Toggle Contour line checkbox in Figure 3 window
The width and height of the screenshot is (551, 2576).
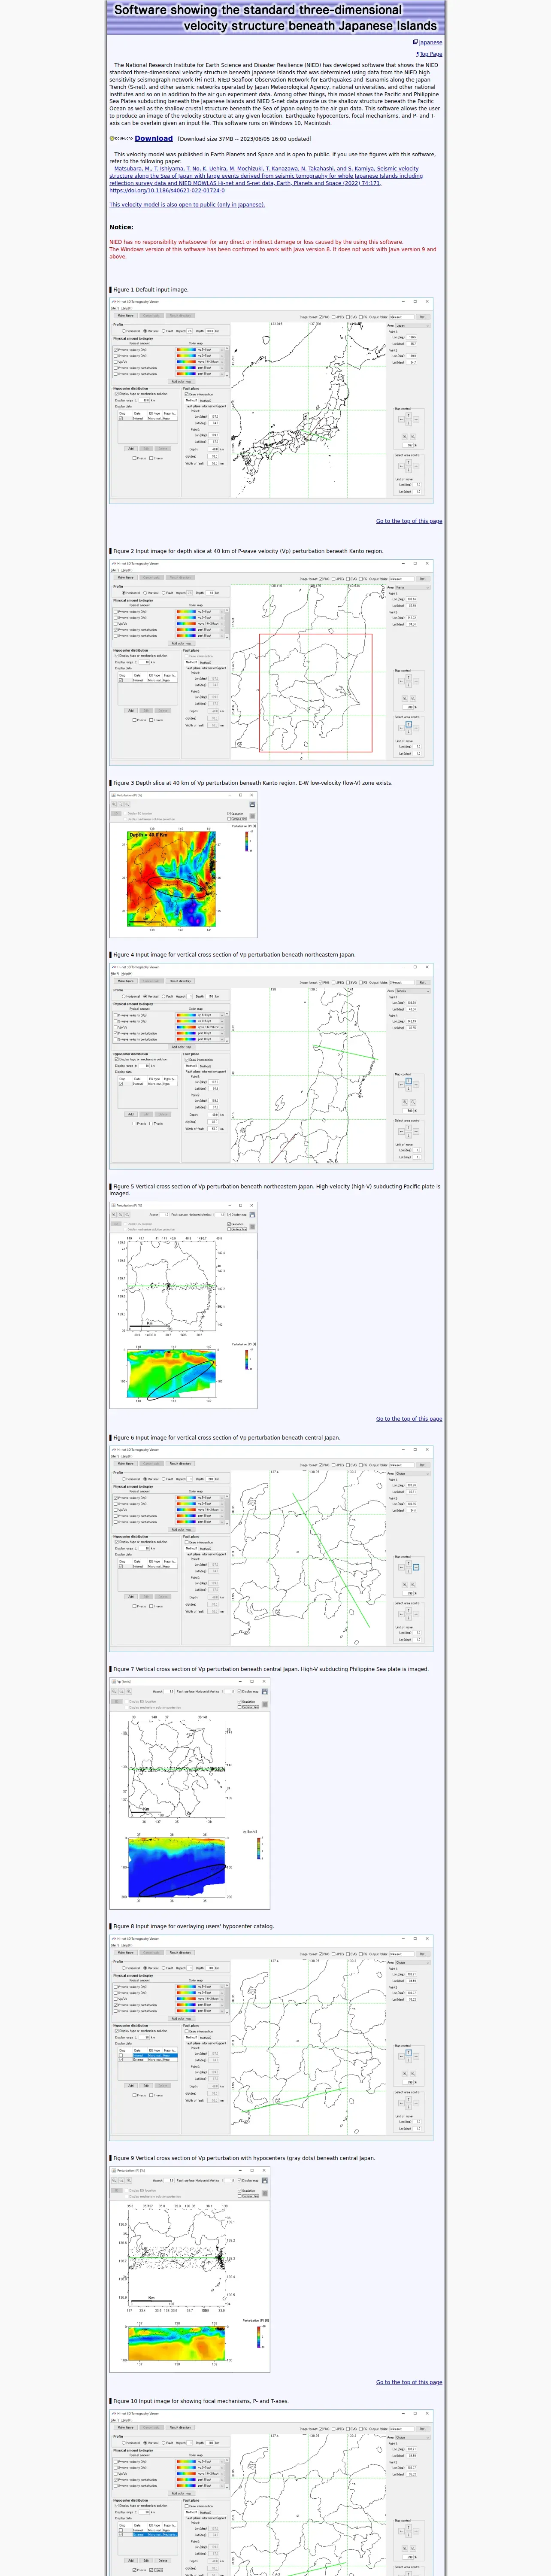229,819
